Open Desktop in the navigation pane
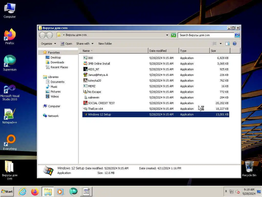Screen dimensions: 262x197 point(56,57)
